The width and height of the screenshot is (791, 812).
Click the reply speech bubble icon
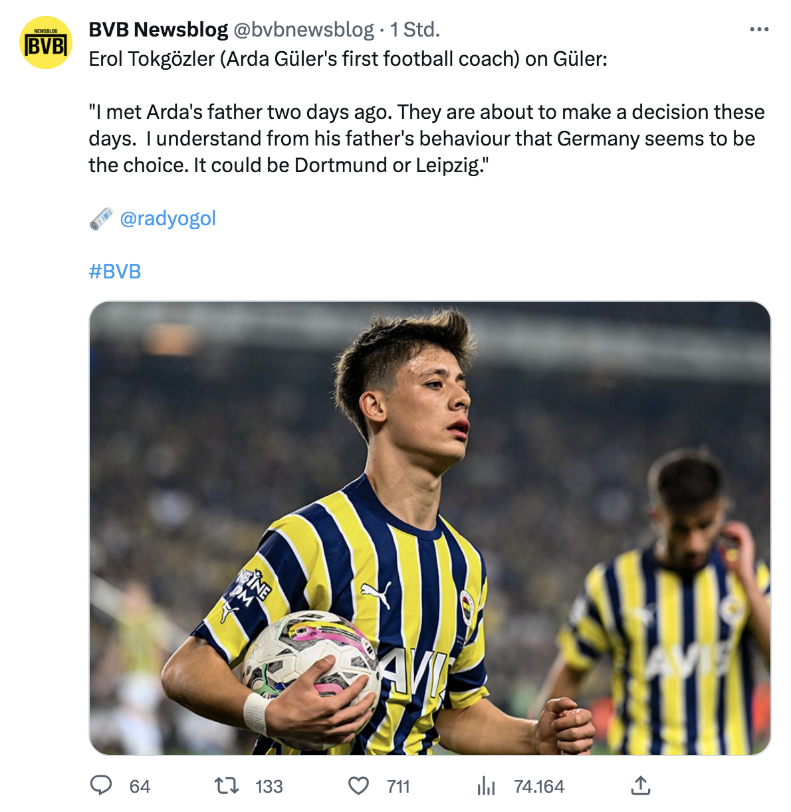click(x=101, y=785)
